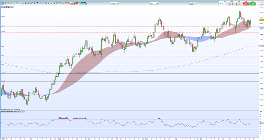Select the text label tool
Viewport: 264px width, 140px height.
(x=46, y=3)
